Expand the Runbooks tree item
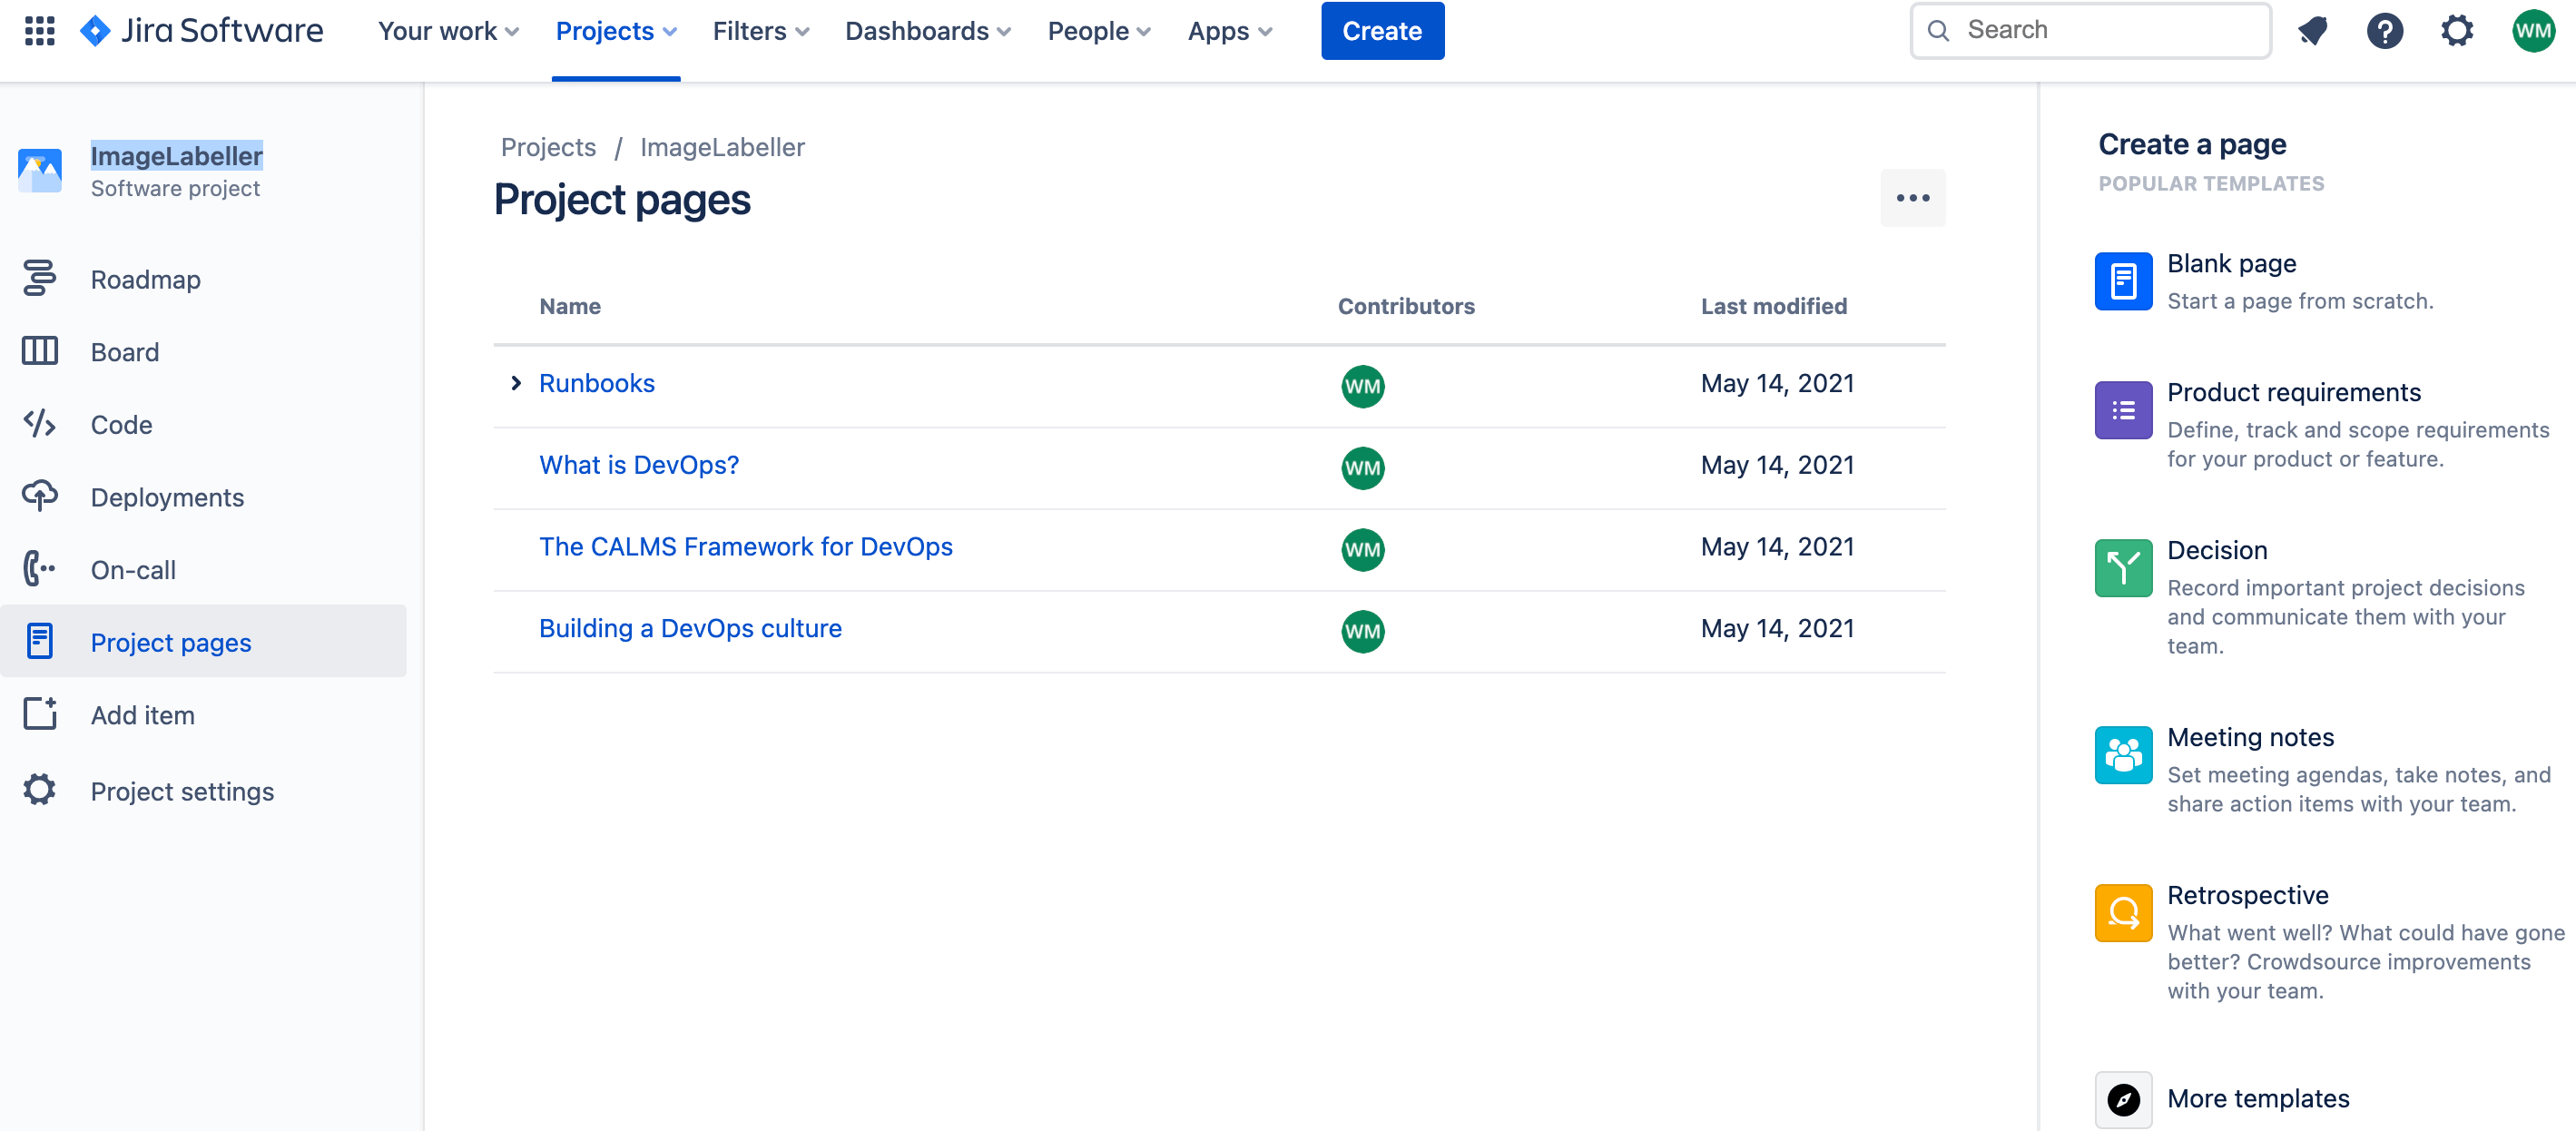 [516, 383]
